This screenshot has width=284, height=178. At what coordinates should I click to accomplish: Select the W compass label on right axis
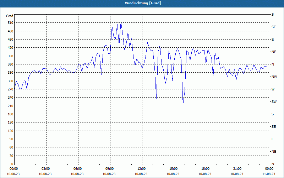[273, 89]
